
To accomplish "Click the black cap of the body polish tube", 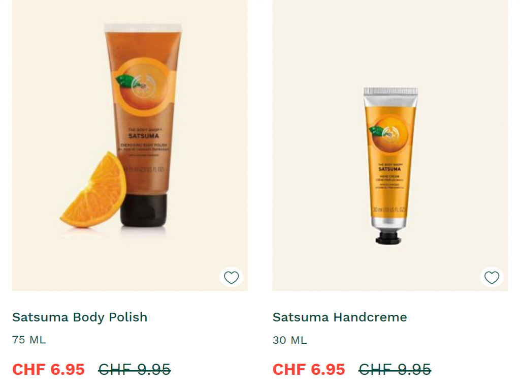I will click(143, 210).
